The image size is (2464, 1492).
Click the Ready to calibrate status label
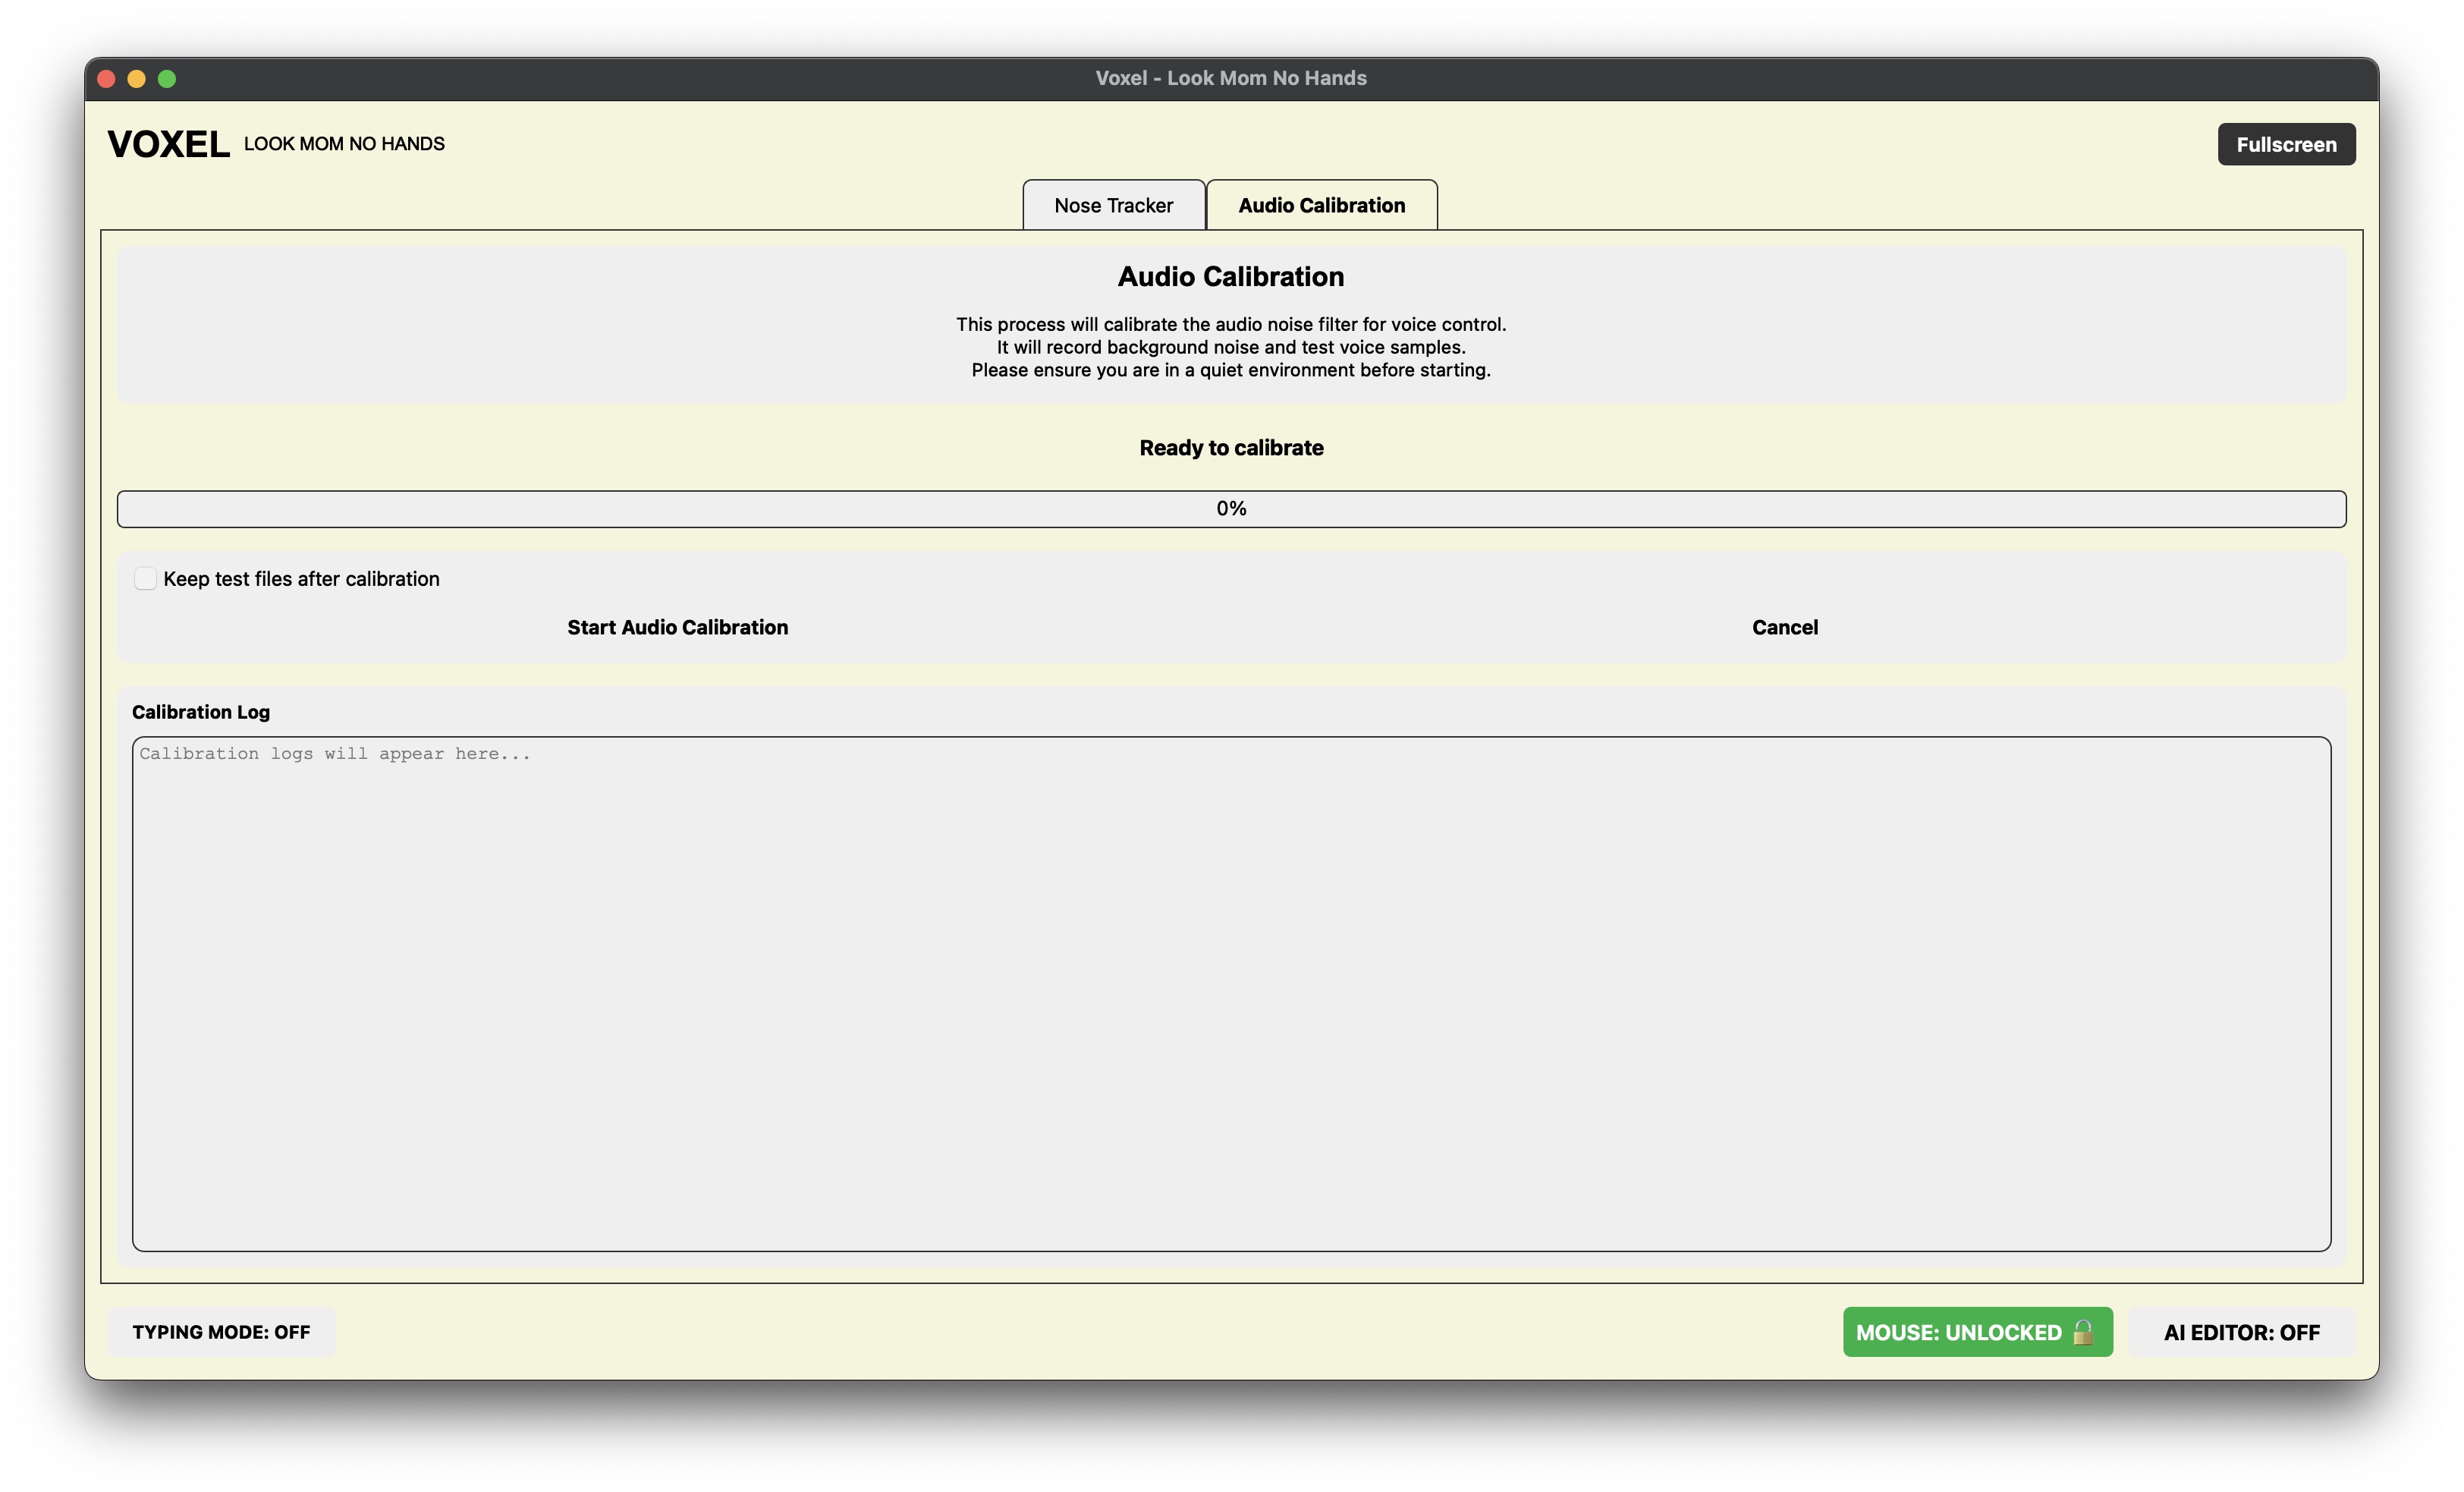[x=1231, y=447]
